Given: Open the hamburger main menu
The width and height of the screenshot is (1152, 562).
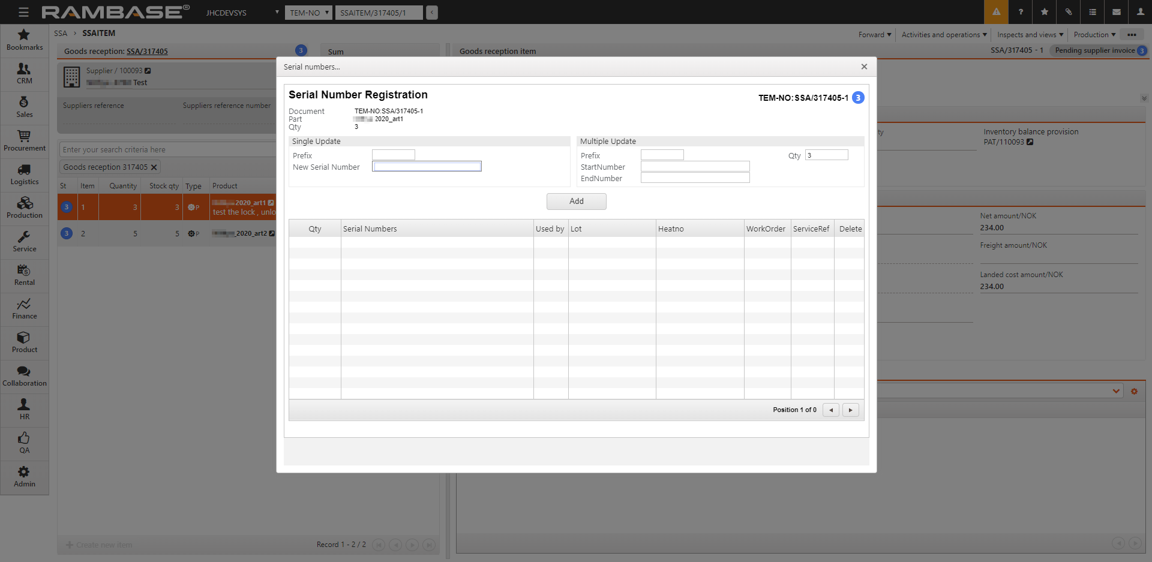Looking at the screenshot, I should pos(23,12).
